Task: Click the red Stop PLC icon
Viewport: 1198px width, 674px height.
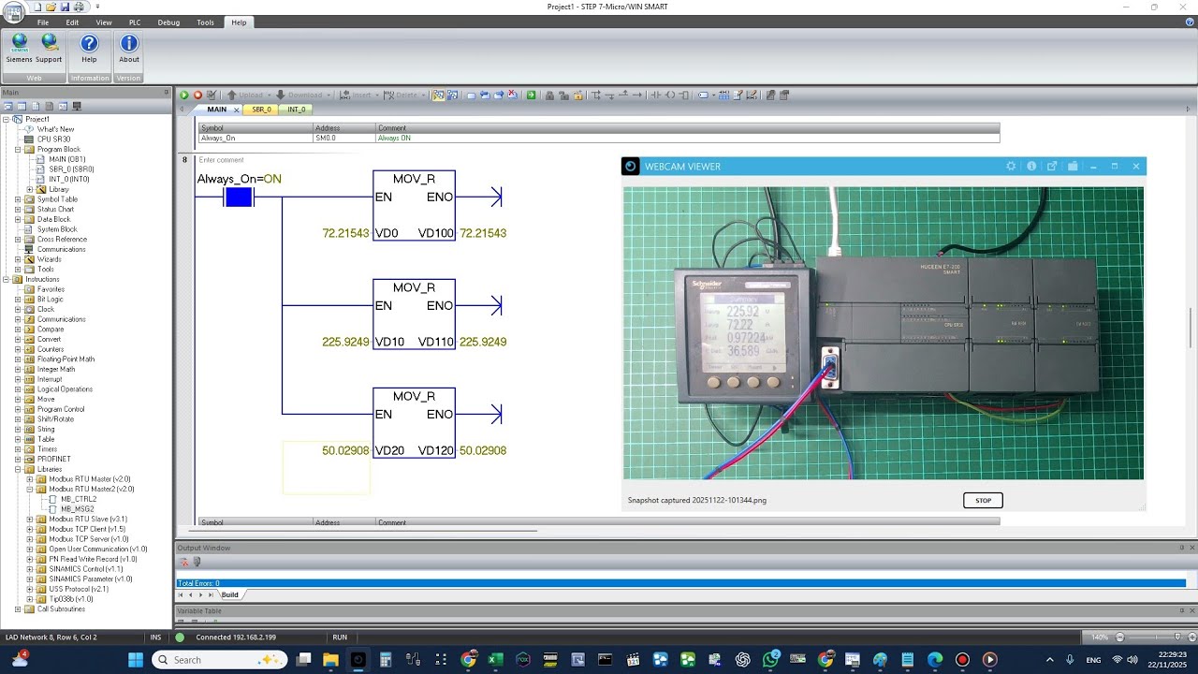Action: (x=197, y=95)
